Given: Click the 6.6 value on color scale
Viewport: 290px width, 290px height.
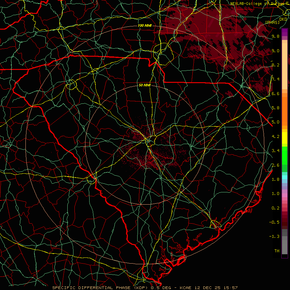Looking at the screenshot, I should pyautogui.click(x=275, y=94).
